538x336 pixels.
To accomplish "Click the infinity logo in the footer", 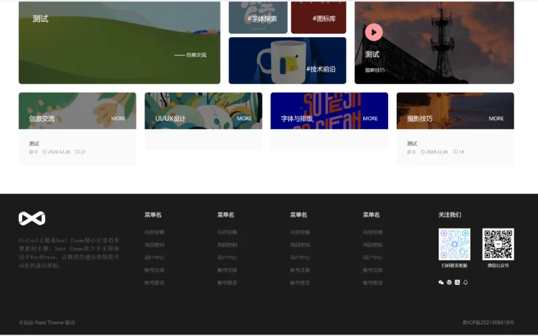I will (32, 218).
